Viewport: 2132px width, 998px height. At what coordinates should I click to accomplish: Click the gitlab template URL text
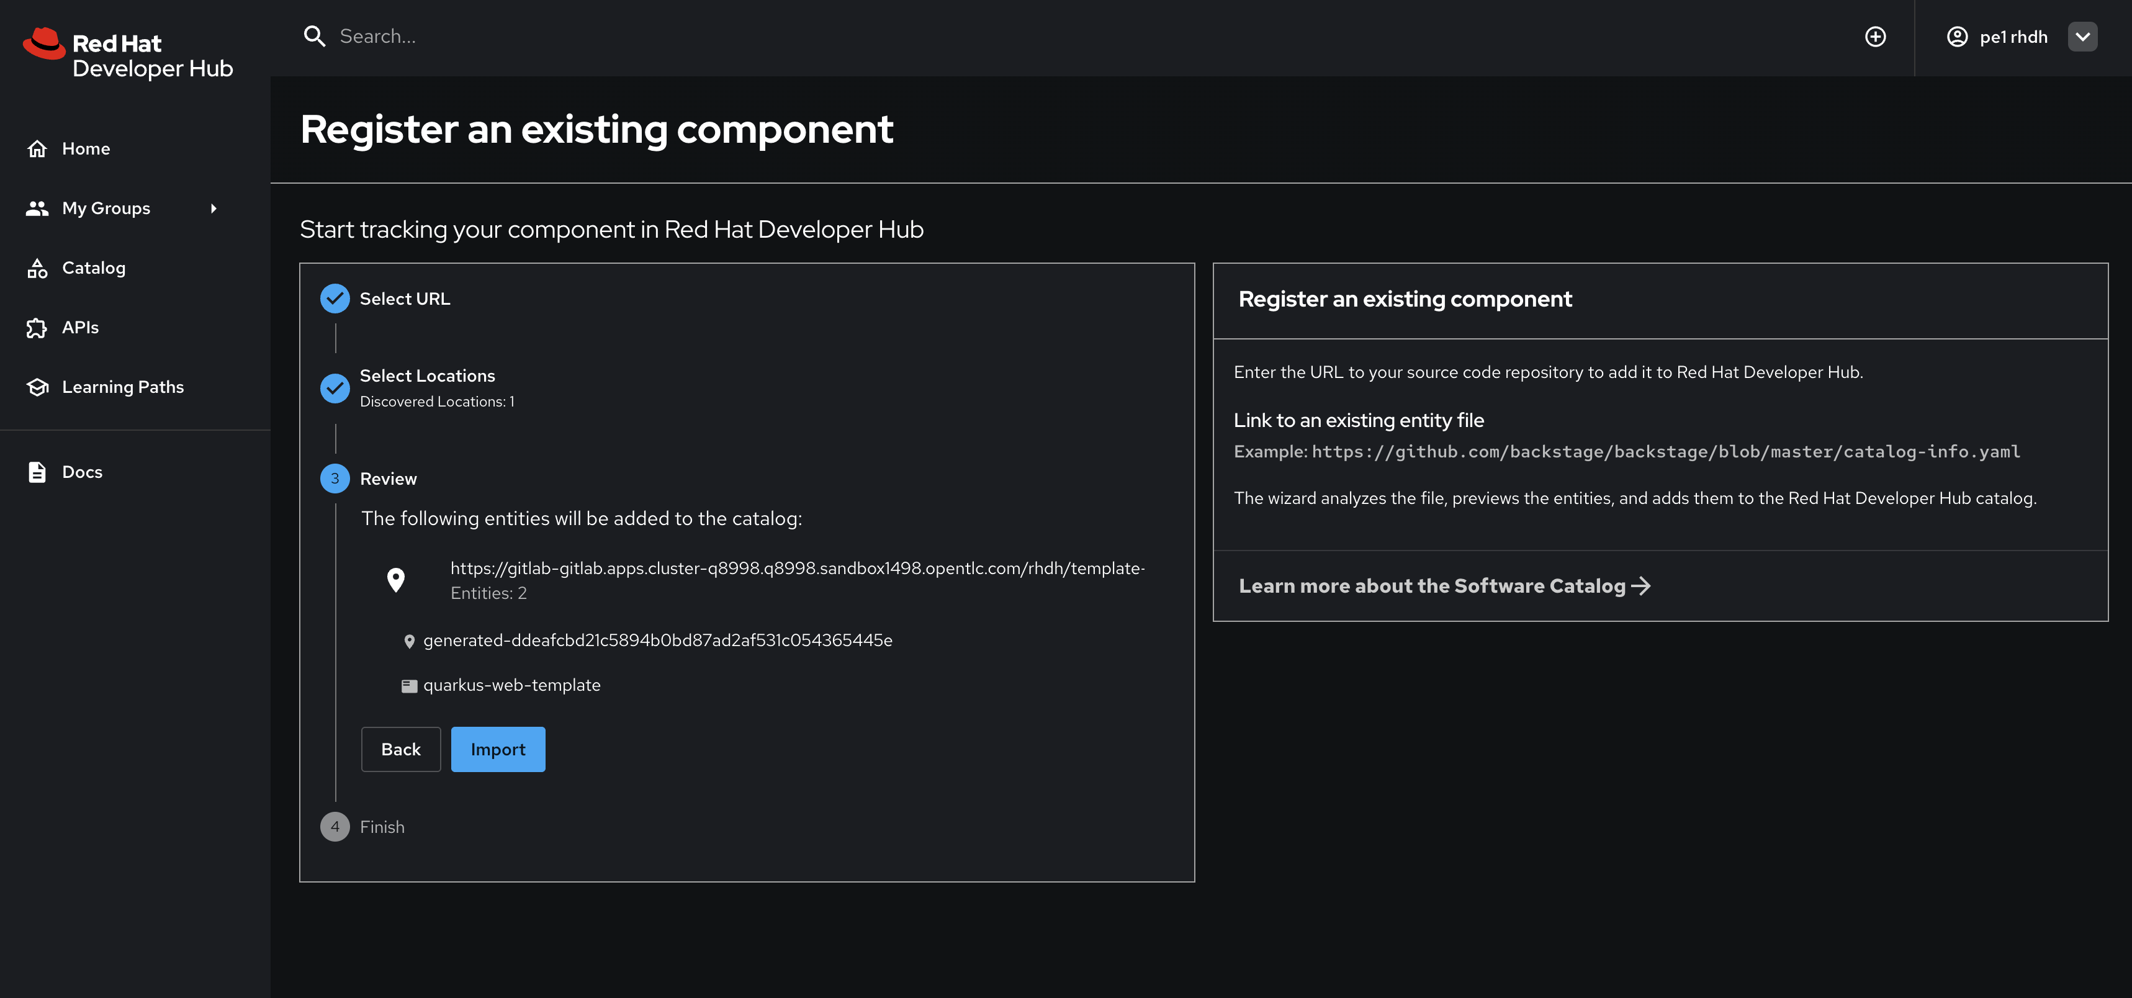coord(798,569)
